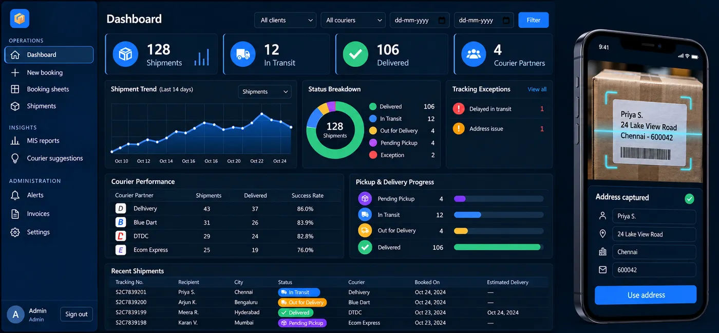The height and width of the screenshot is (333, 719).
Task: Click the Success Rate column header
Action: click(x=308, y=196)
